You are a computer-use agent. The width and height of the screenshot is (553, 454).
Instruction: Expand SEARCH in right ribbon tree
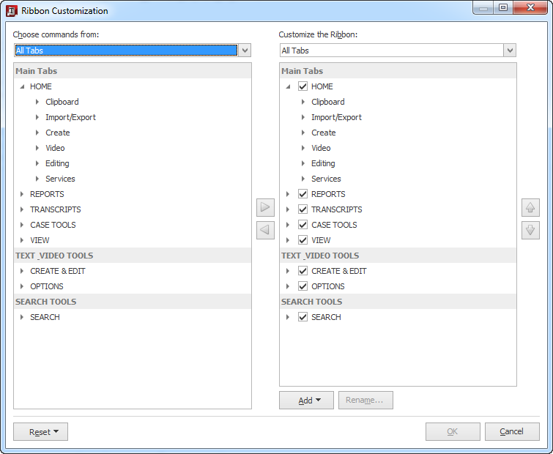coord(288,317)
